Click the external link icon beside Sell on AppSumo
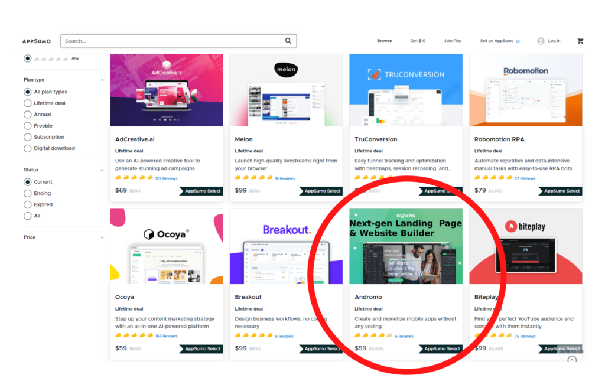 pyautogui.click(x=518, y=41)
